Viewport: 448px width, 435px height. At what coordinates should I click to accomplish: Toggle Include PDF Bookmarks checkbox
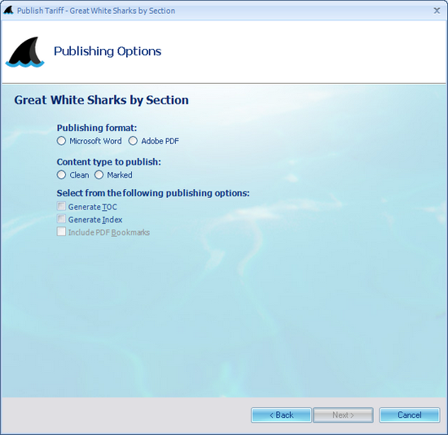[x=61, y=231]
